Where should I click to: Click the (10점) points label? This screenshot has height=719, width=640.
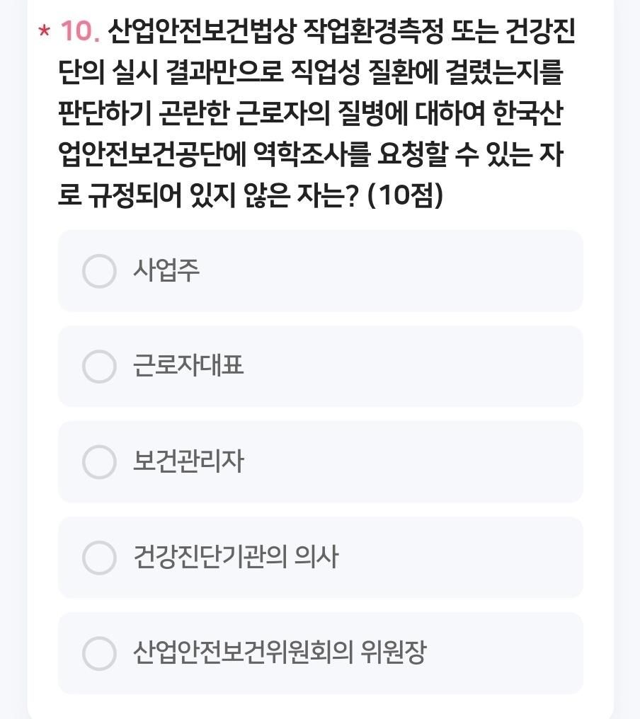(x=405, y=195)
